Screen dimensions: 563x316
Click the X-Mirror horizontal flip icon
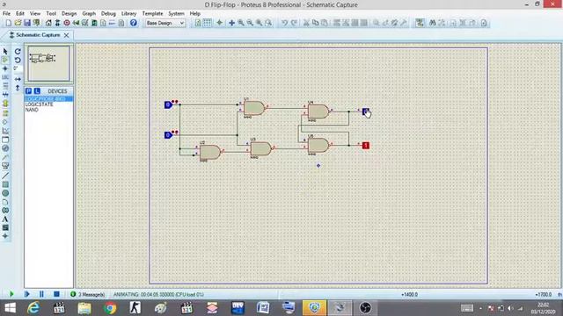coord(18,79)
